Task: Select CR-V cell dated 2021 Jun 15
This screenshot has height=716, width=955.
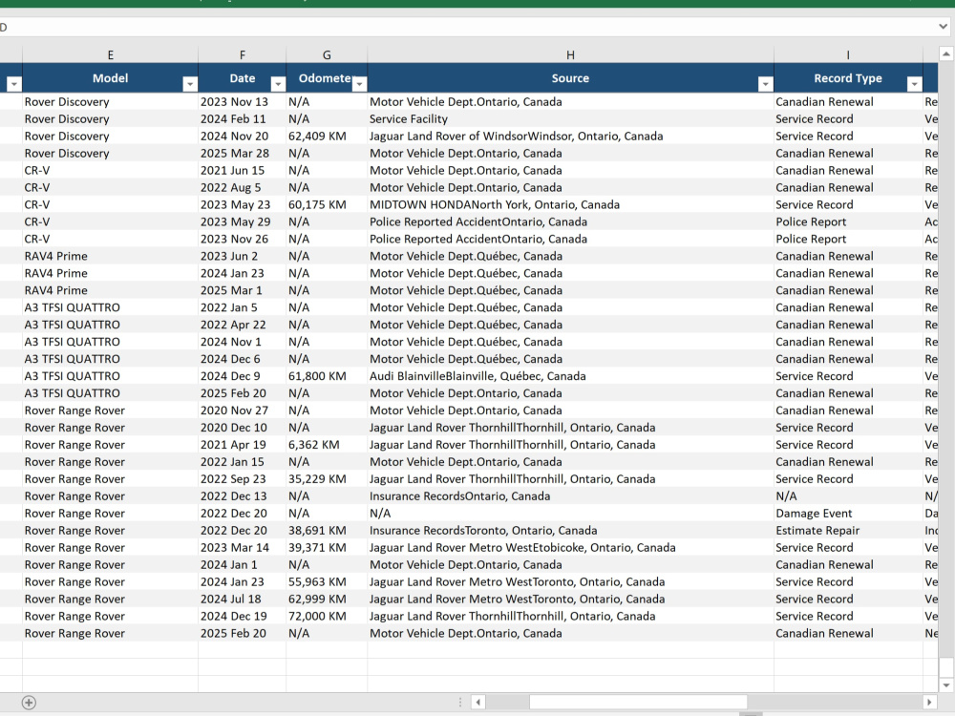Action: tap(110, 171)
